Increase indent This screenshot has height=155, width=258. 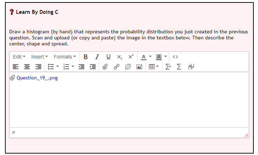coord(93,67)
